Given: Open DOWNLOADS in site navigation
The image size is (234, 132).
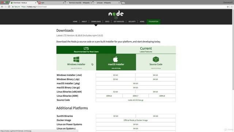Looking at the screenshot, I should [x=96, y=22].
